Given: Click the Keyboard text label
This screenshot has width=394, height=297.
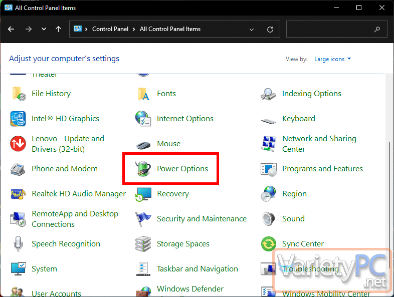Looking at the screenshot, I should 299,119.
